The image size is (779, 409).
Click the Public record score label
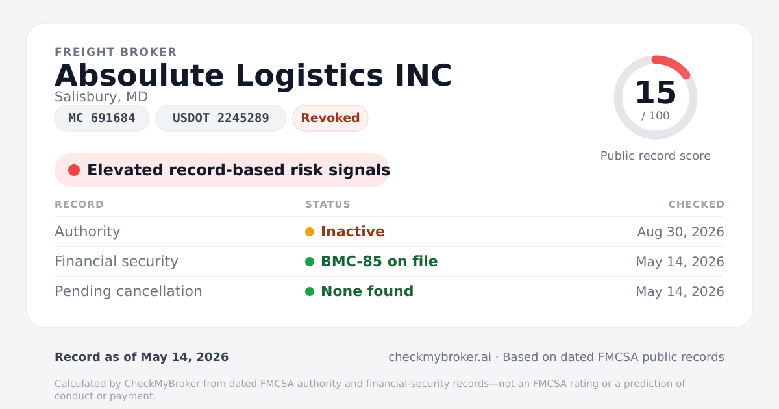coord(656,156)
